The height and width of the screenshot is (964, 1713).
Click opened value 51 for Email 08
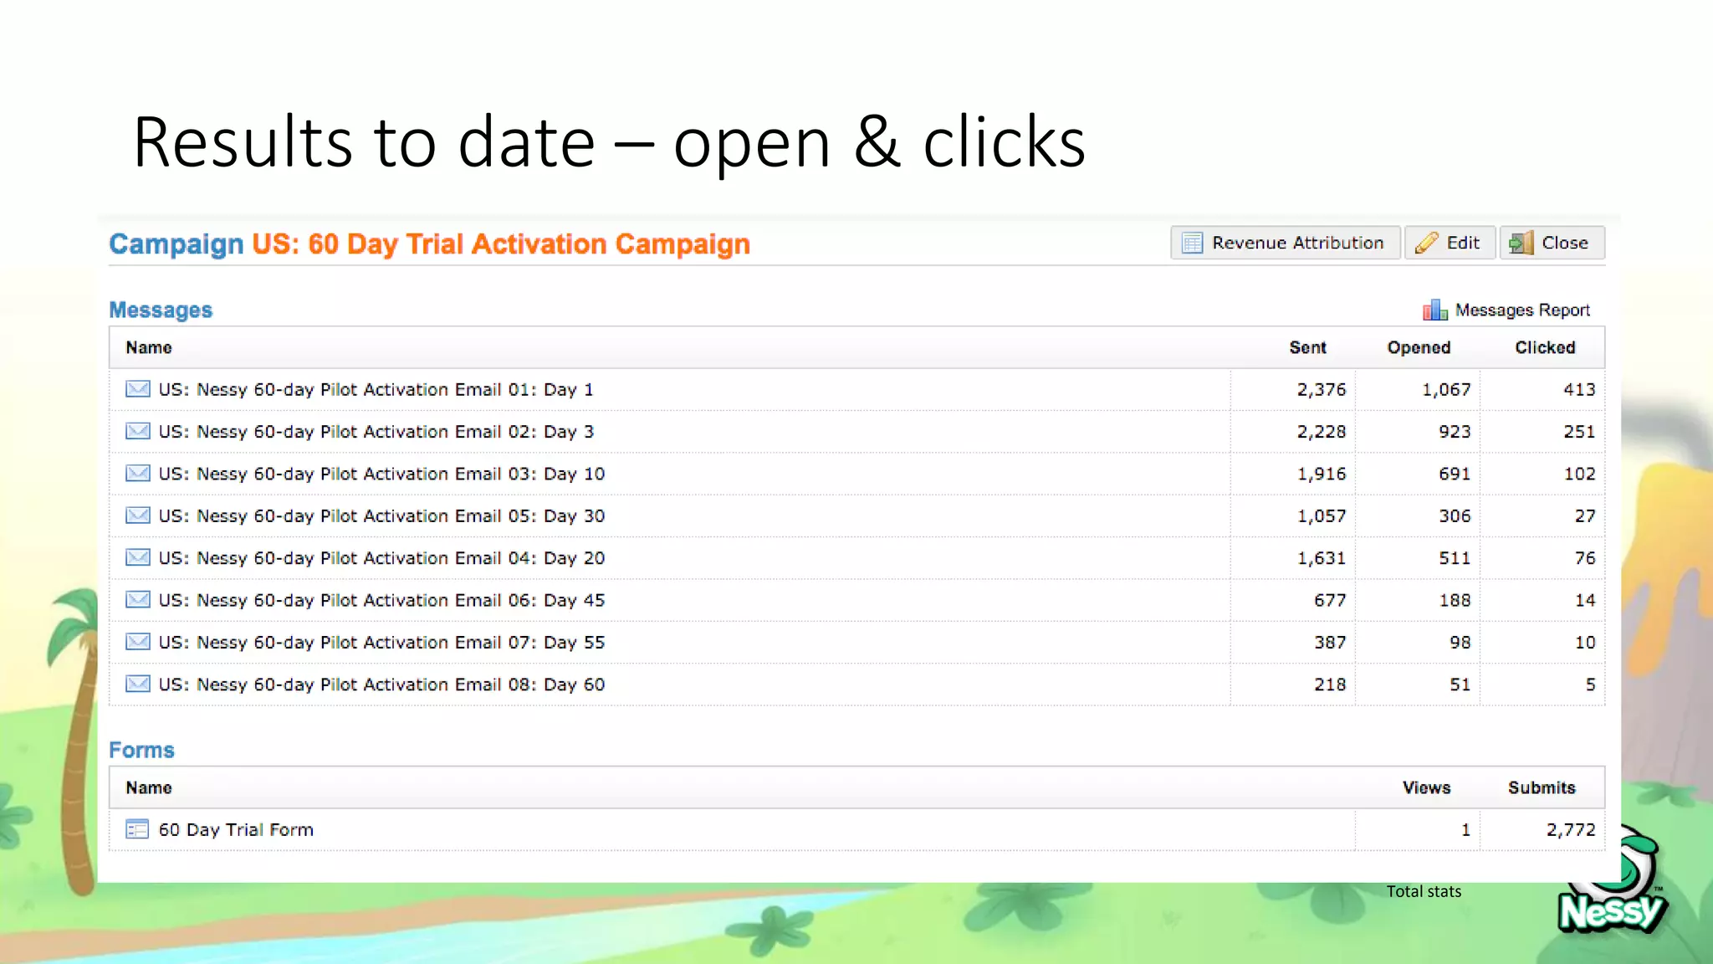pos(1460,685)
